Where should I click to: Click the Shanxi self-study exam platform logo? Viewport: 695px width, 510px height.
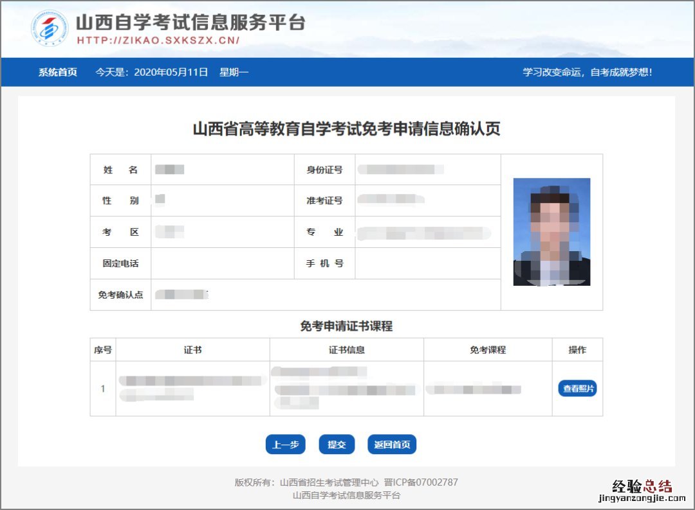[x=50, y=28]
